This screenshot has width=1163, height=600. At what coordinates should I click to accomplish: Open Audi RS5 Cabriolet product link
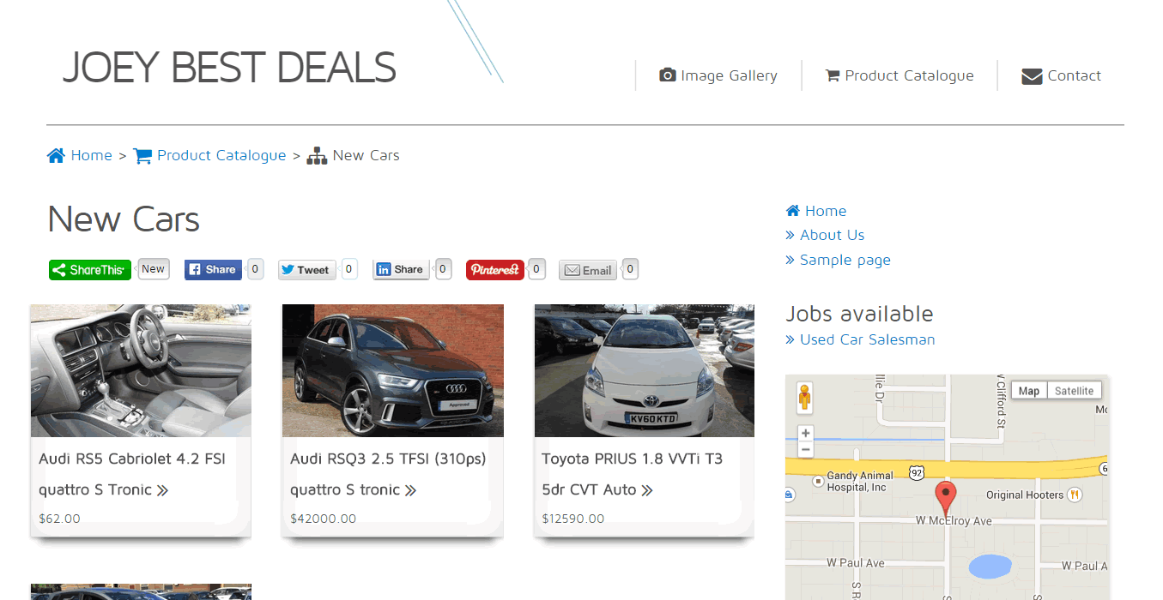132,474
